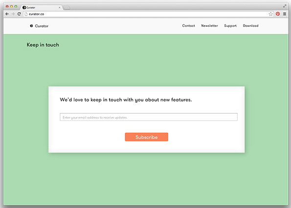Minimize the window with the yellow button
The height and width of the screenshot is (208, 291).
coord(12,6)
